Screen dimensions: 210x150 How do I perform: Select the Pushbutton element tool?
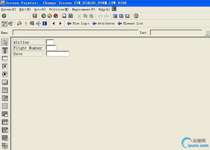pyautogui.click(x=5, y=82)
